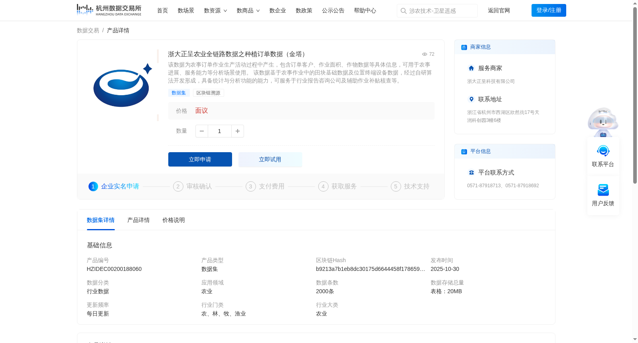
Task: Go to 首页 in navigation
Action: pos(162,11)
